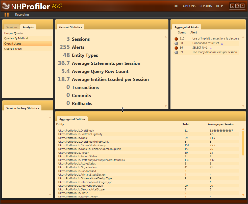248x204 pixels.
Task: Click the red alert icon for implicit transactions
Action: coord(176,39)
